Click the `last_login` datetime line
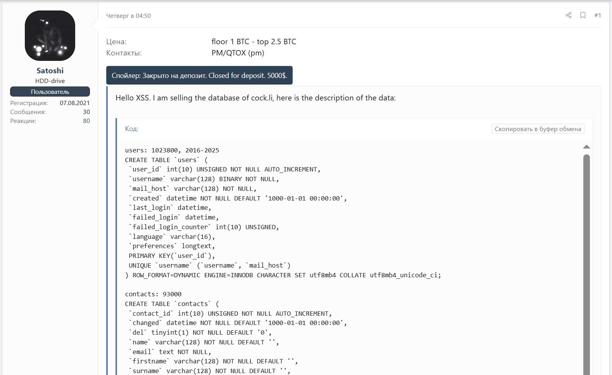This screenshot has height=375, width=612. coord(170,208)
